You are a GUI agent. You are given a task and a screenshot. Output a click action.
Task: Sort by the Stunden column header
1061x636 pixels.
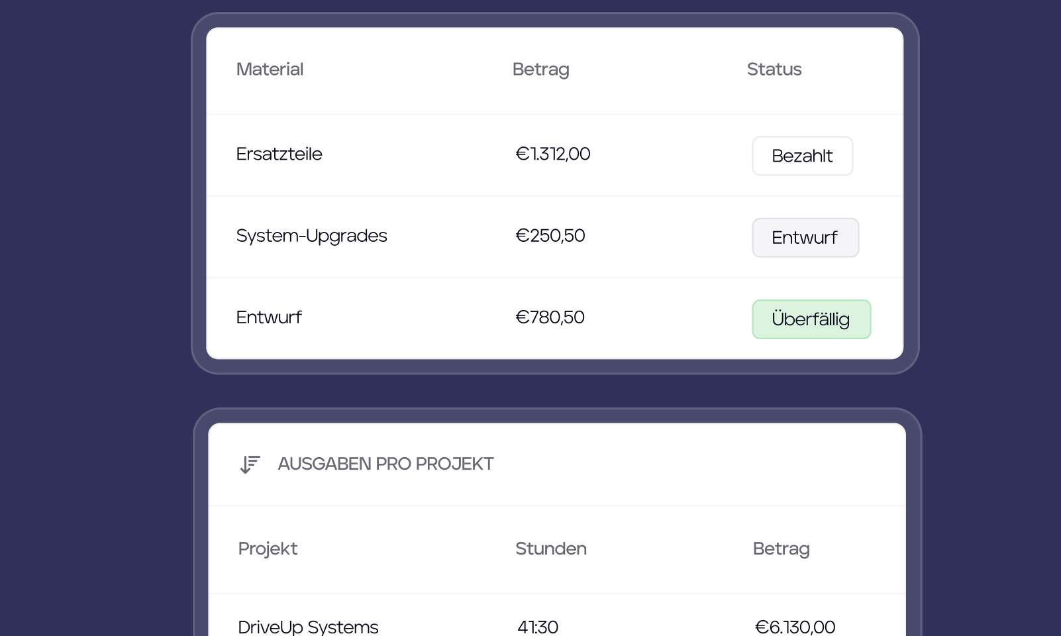click(551, 549)
